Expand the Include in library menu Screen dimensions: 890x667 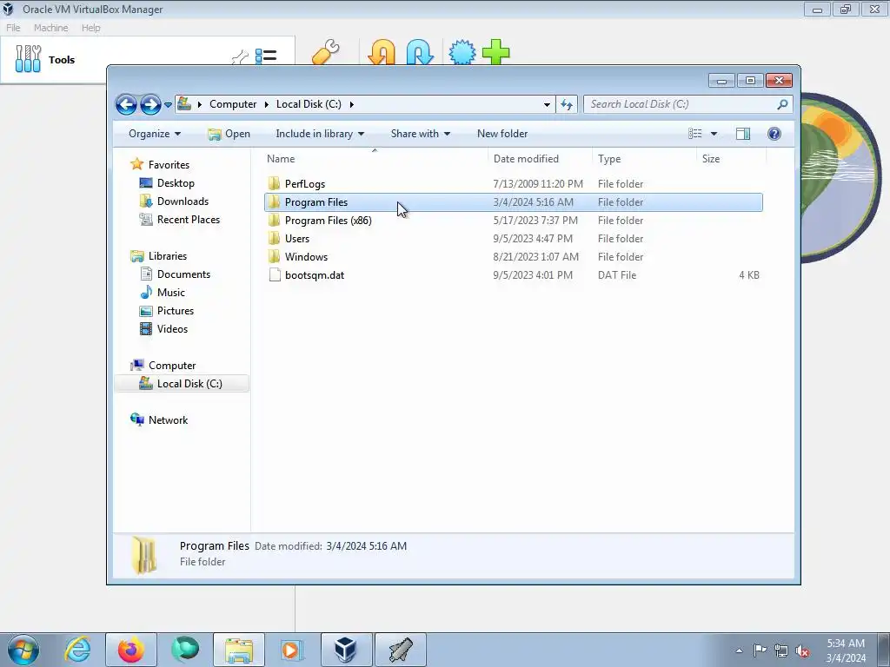[320, 134]
